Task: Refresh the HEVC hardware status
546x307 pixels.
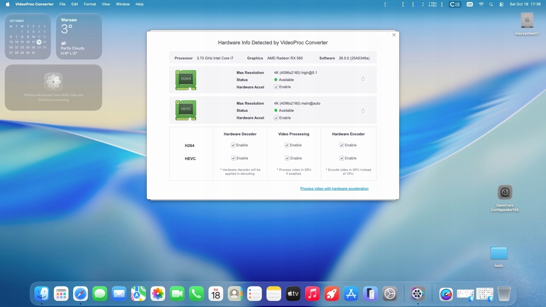Action: click(x=363, y=111)
